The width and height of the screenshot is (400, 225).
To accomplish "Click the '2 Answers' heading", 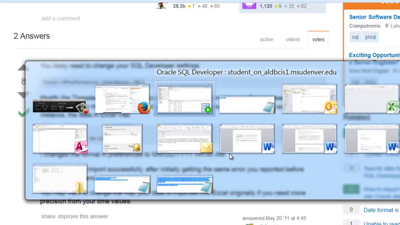I will pos(32,36).
